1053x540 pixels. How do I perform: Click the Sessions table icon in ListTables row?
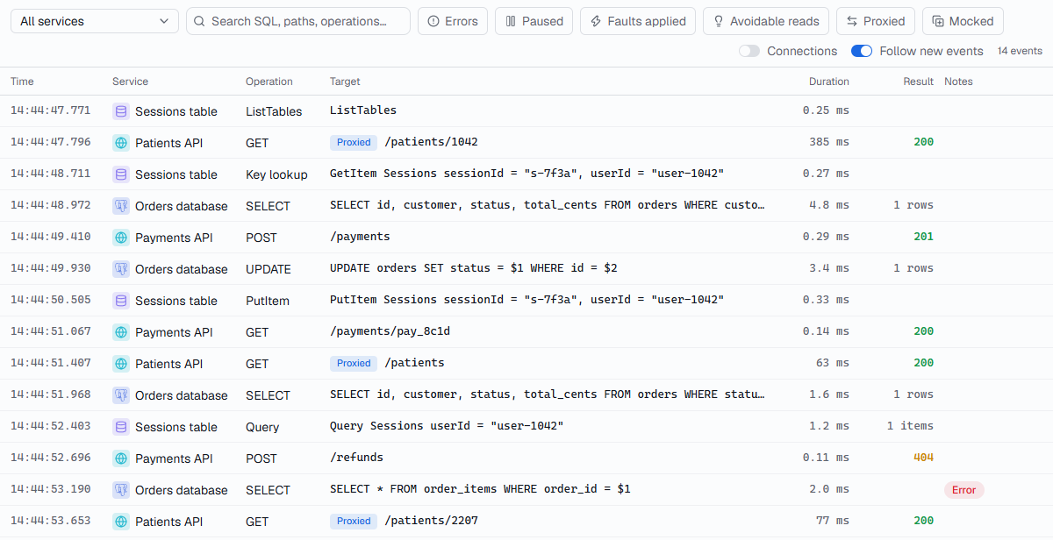(x=121, y=111)
